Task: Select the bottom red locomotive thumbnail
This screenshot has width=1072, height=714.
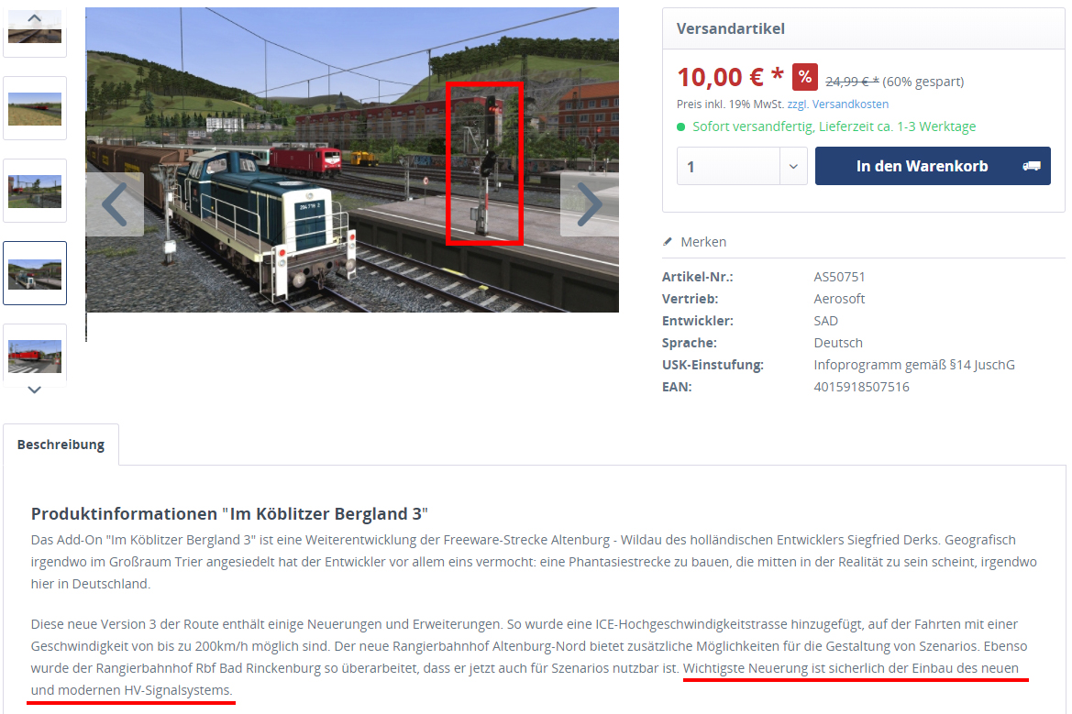Action: 35,353
